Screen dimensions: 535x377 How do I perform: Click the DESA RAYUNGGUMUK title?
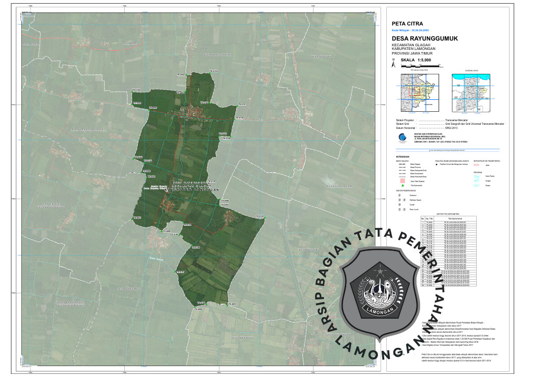(425, 39)
